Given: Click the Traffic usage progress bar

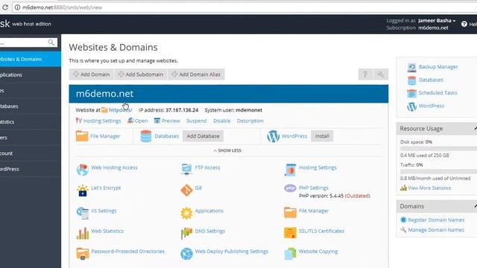Looking at the screenshot, I should pos(439,172).
